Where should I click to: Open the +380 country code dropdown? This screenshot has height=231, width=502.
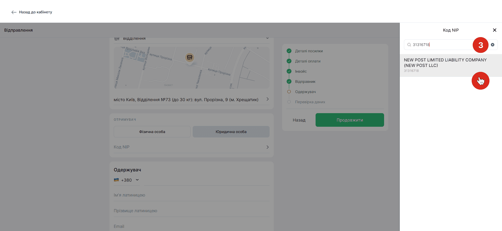tap(137, 180)
